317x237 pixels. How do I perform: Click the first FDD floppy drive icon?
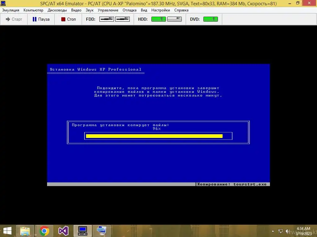coord(106,19)
